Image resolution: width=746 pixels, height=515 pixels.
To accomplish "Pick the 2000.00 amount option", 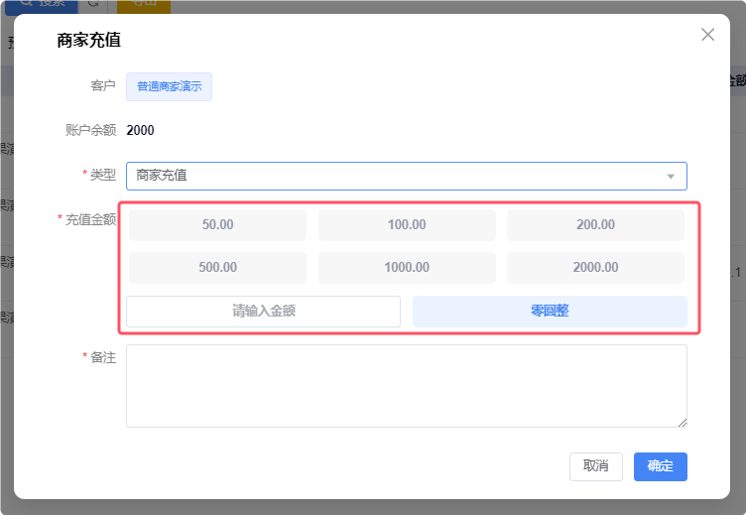I will point(595,268).
